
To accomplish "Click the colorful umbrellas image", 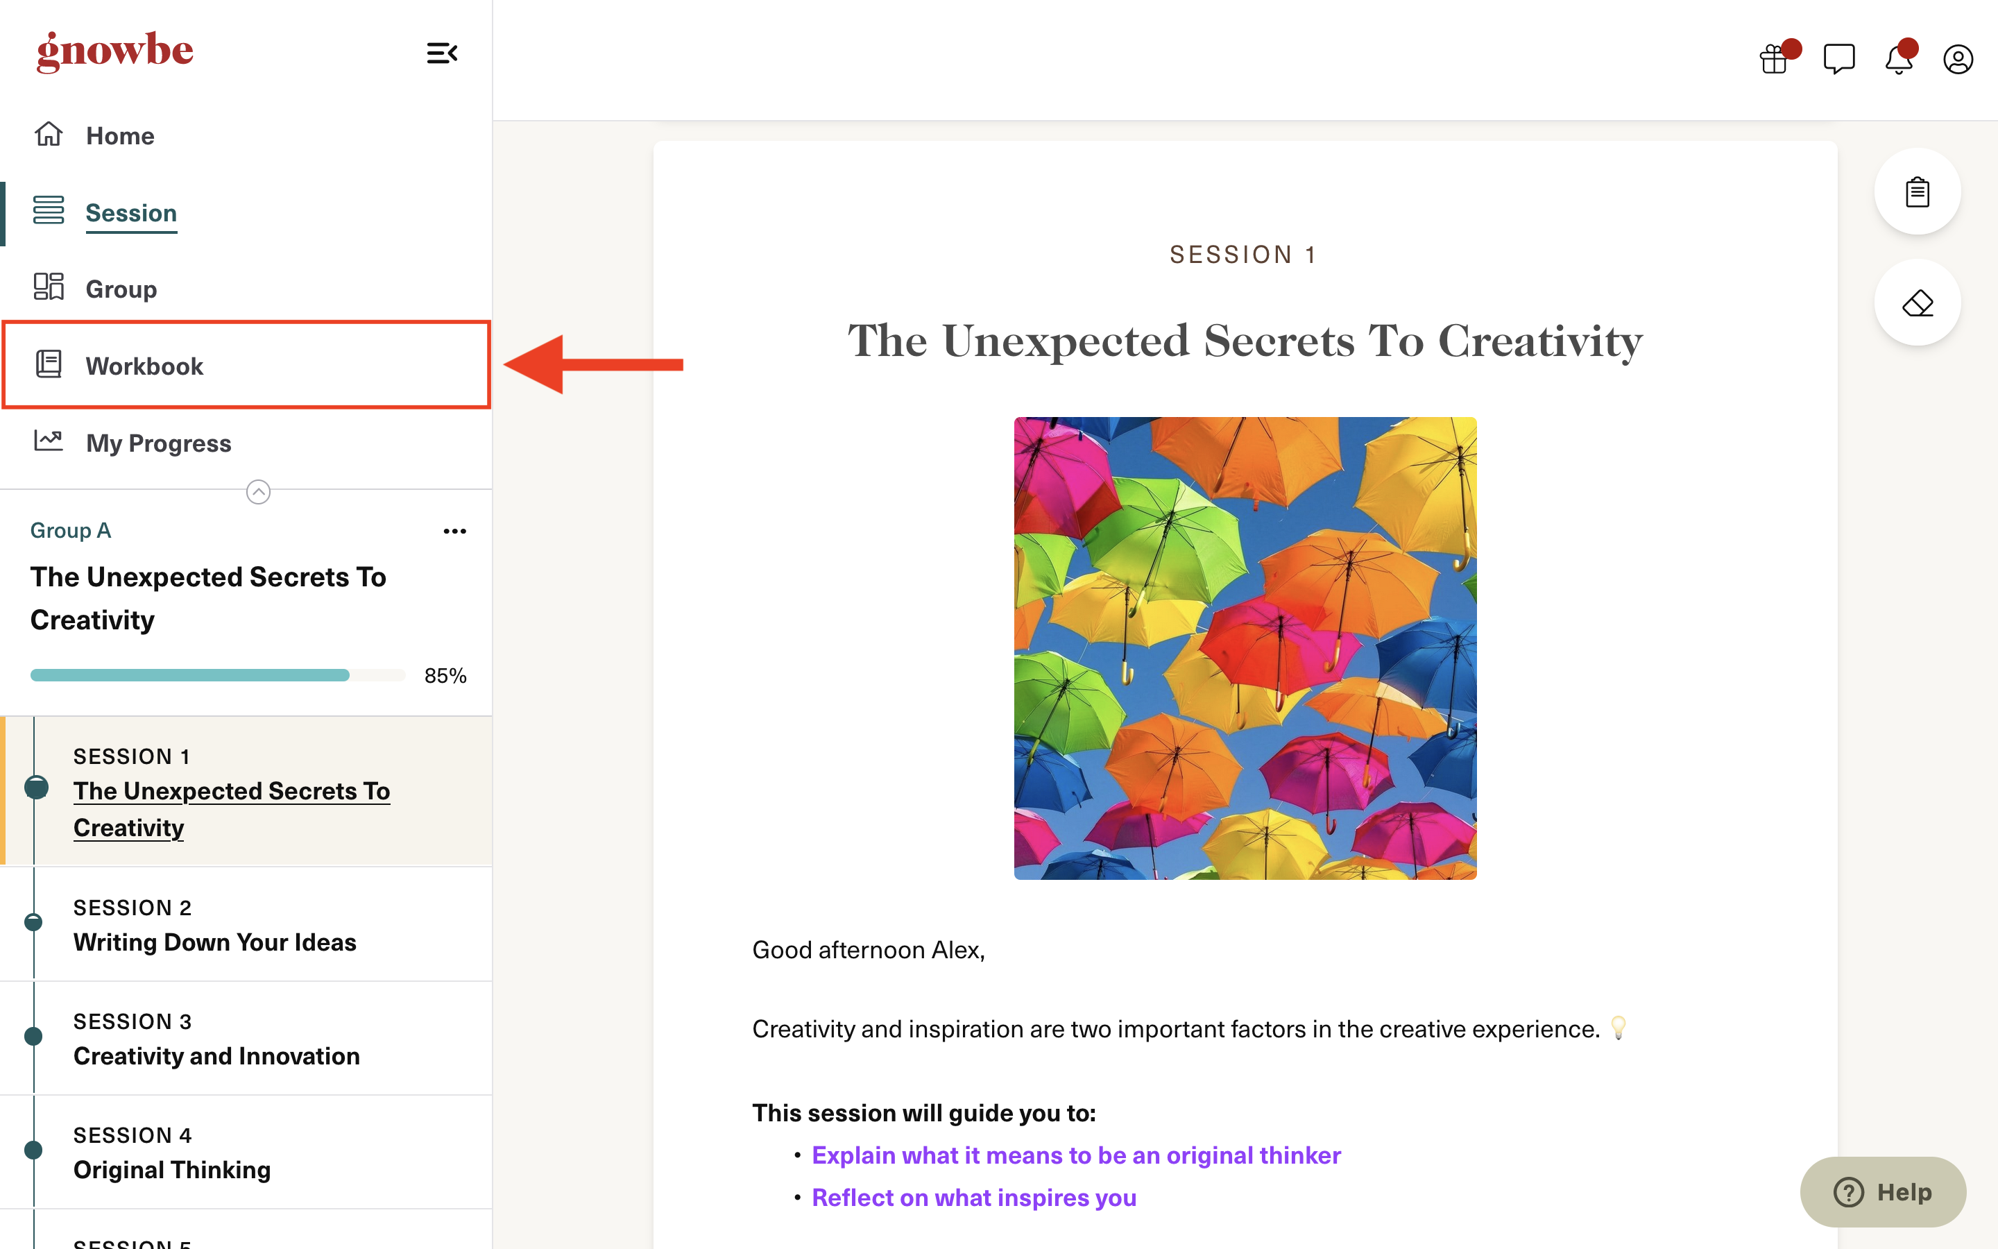I will click(1245, 649).
